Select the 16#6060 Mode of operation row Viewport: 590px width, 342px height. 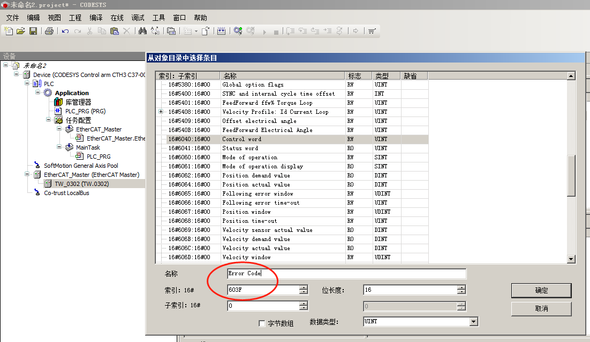292,157
